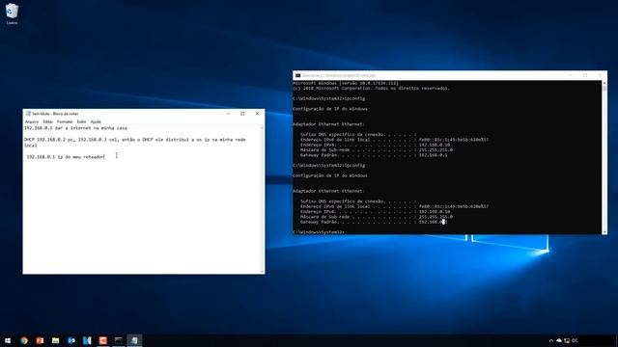Open Exibir menu in Notepad
Screen dimensions: 618x347
point(81,121)
